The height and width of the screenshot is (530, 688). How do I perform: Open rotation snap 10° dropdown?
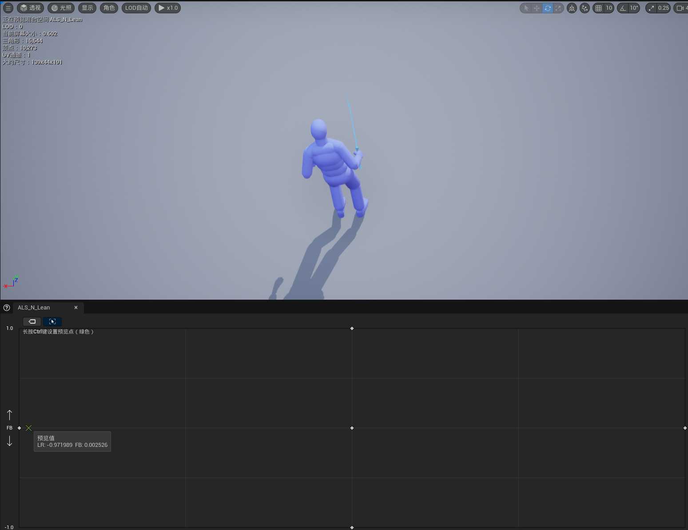[634, 8]
